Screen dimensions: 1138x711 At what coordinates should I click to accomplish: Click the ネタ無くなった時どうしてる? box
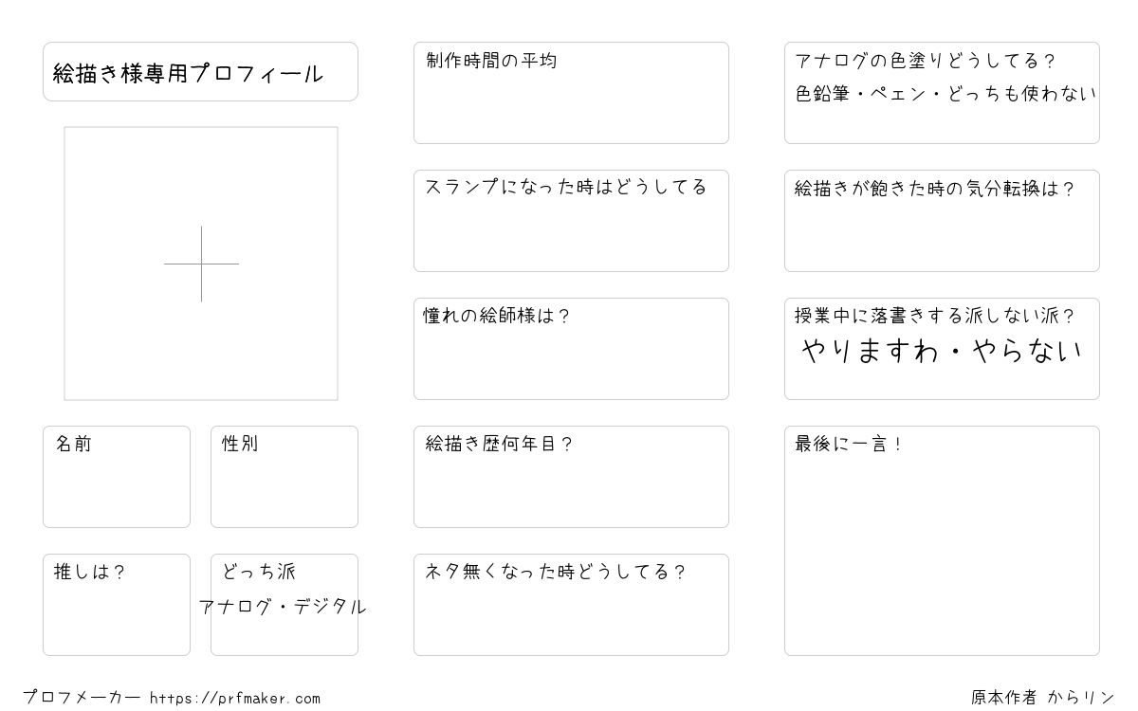[571, 605]
